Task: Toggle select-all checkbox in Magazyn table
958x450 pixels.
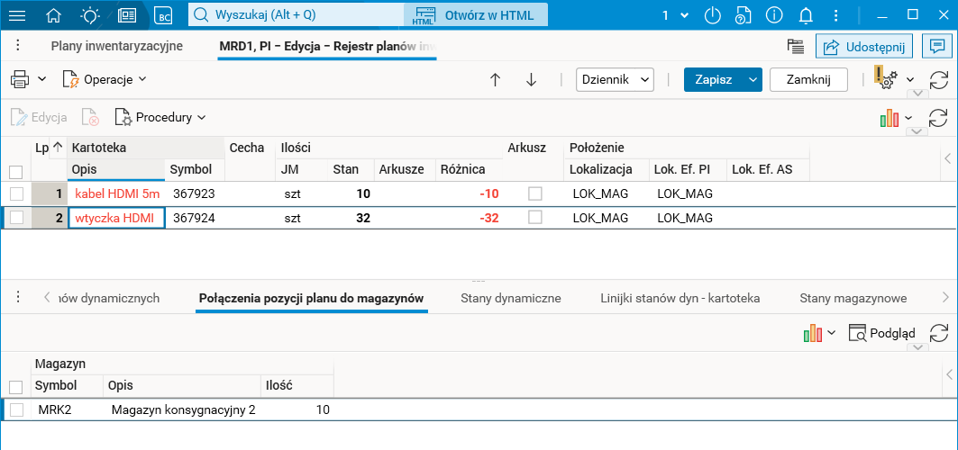Action: (x=16, y=387)
